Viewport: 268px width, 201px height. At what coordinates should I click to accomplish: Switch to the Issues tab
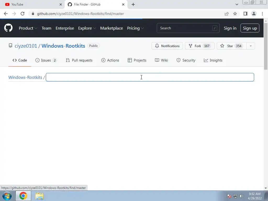click(46, 60)
